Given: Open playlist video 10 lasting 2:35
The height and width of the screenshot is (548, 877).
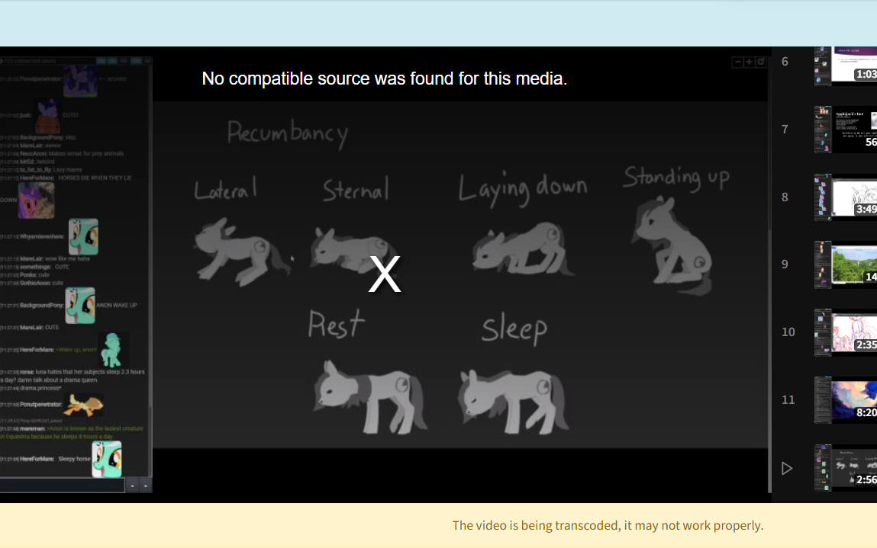Looking at the screenshot, I should pos(846,332).
